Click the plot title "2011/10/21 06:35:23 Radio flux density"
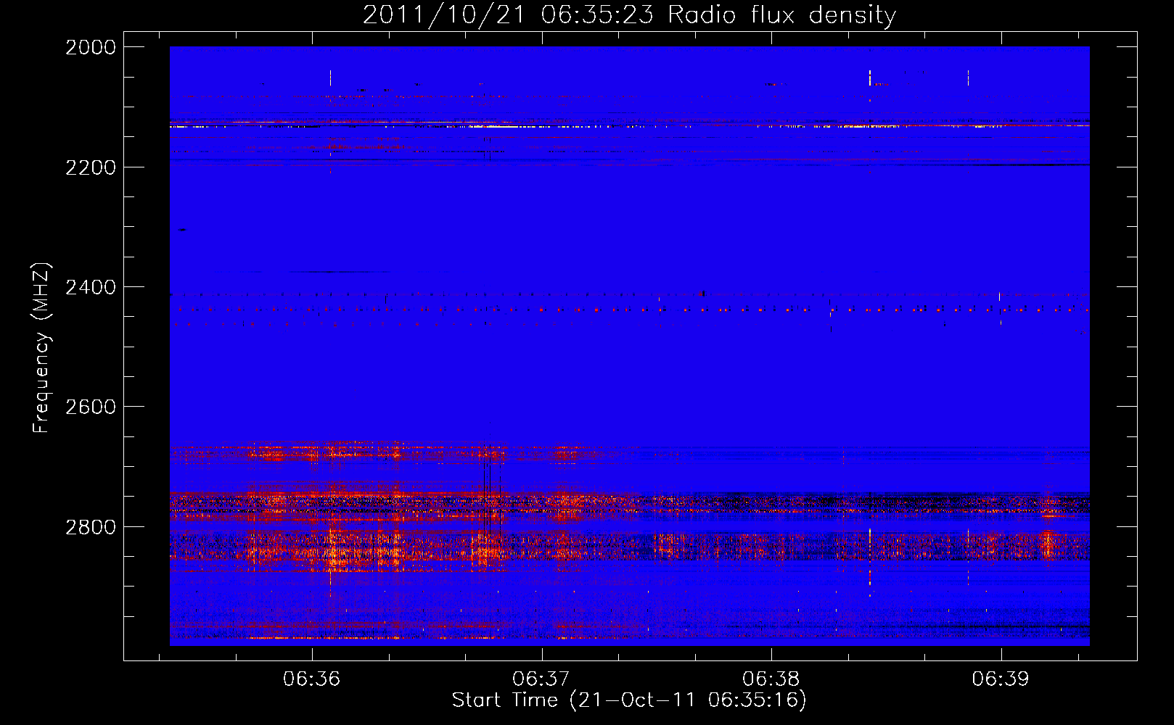The height and width of the screenshot is (725, 1174). tap(629, 15)
